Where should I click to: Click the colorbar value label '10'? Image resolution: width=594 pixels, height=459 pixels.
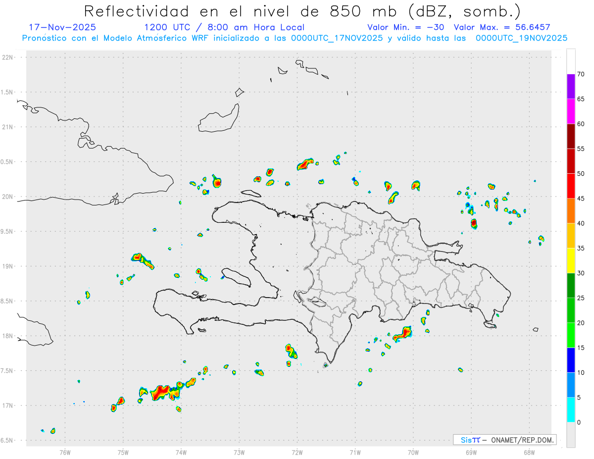click(x=581, y=373)
